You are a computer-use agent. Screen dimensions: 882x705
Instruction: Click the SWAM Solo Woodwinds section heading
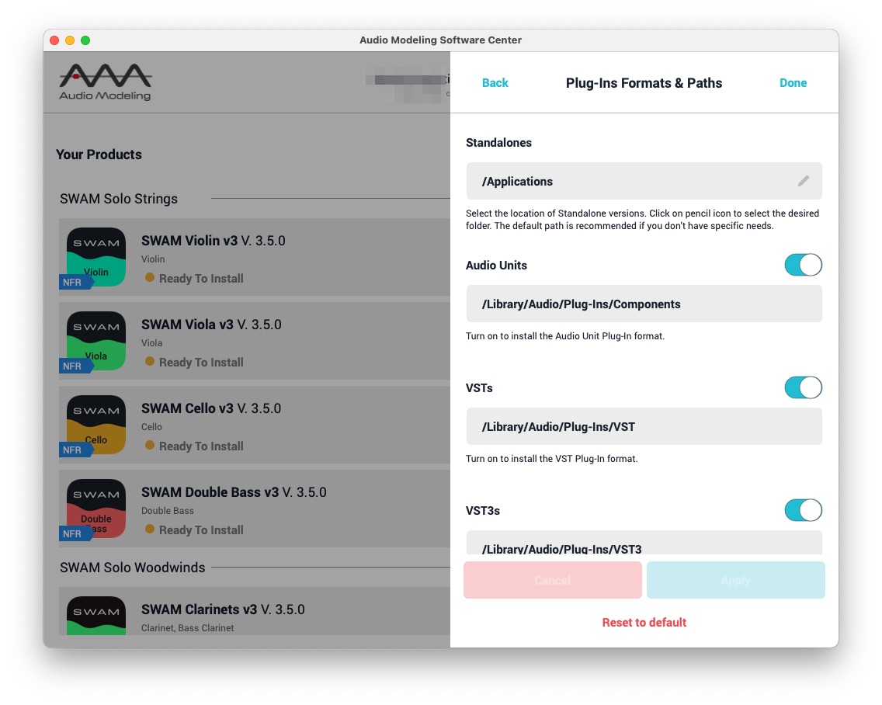(x=132, y=567)
